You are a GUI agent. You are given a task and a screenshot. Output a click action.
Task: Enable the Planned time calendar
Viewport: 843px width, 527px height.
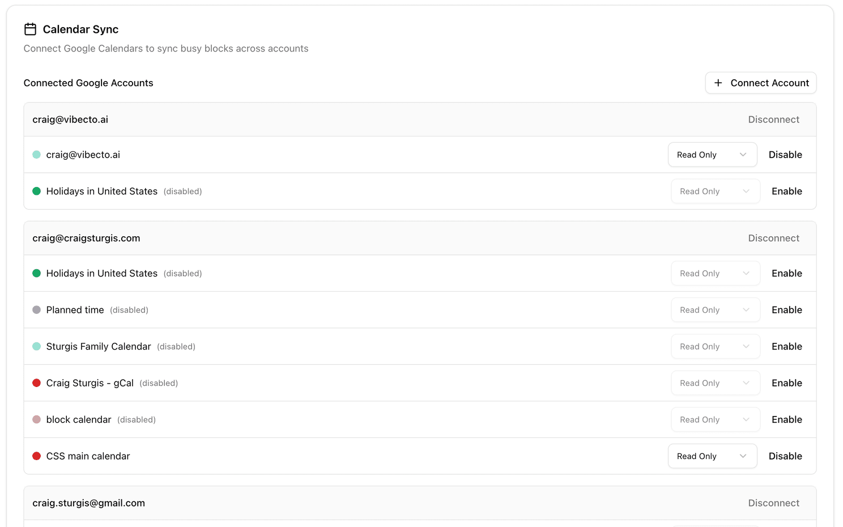pos(786,310)
